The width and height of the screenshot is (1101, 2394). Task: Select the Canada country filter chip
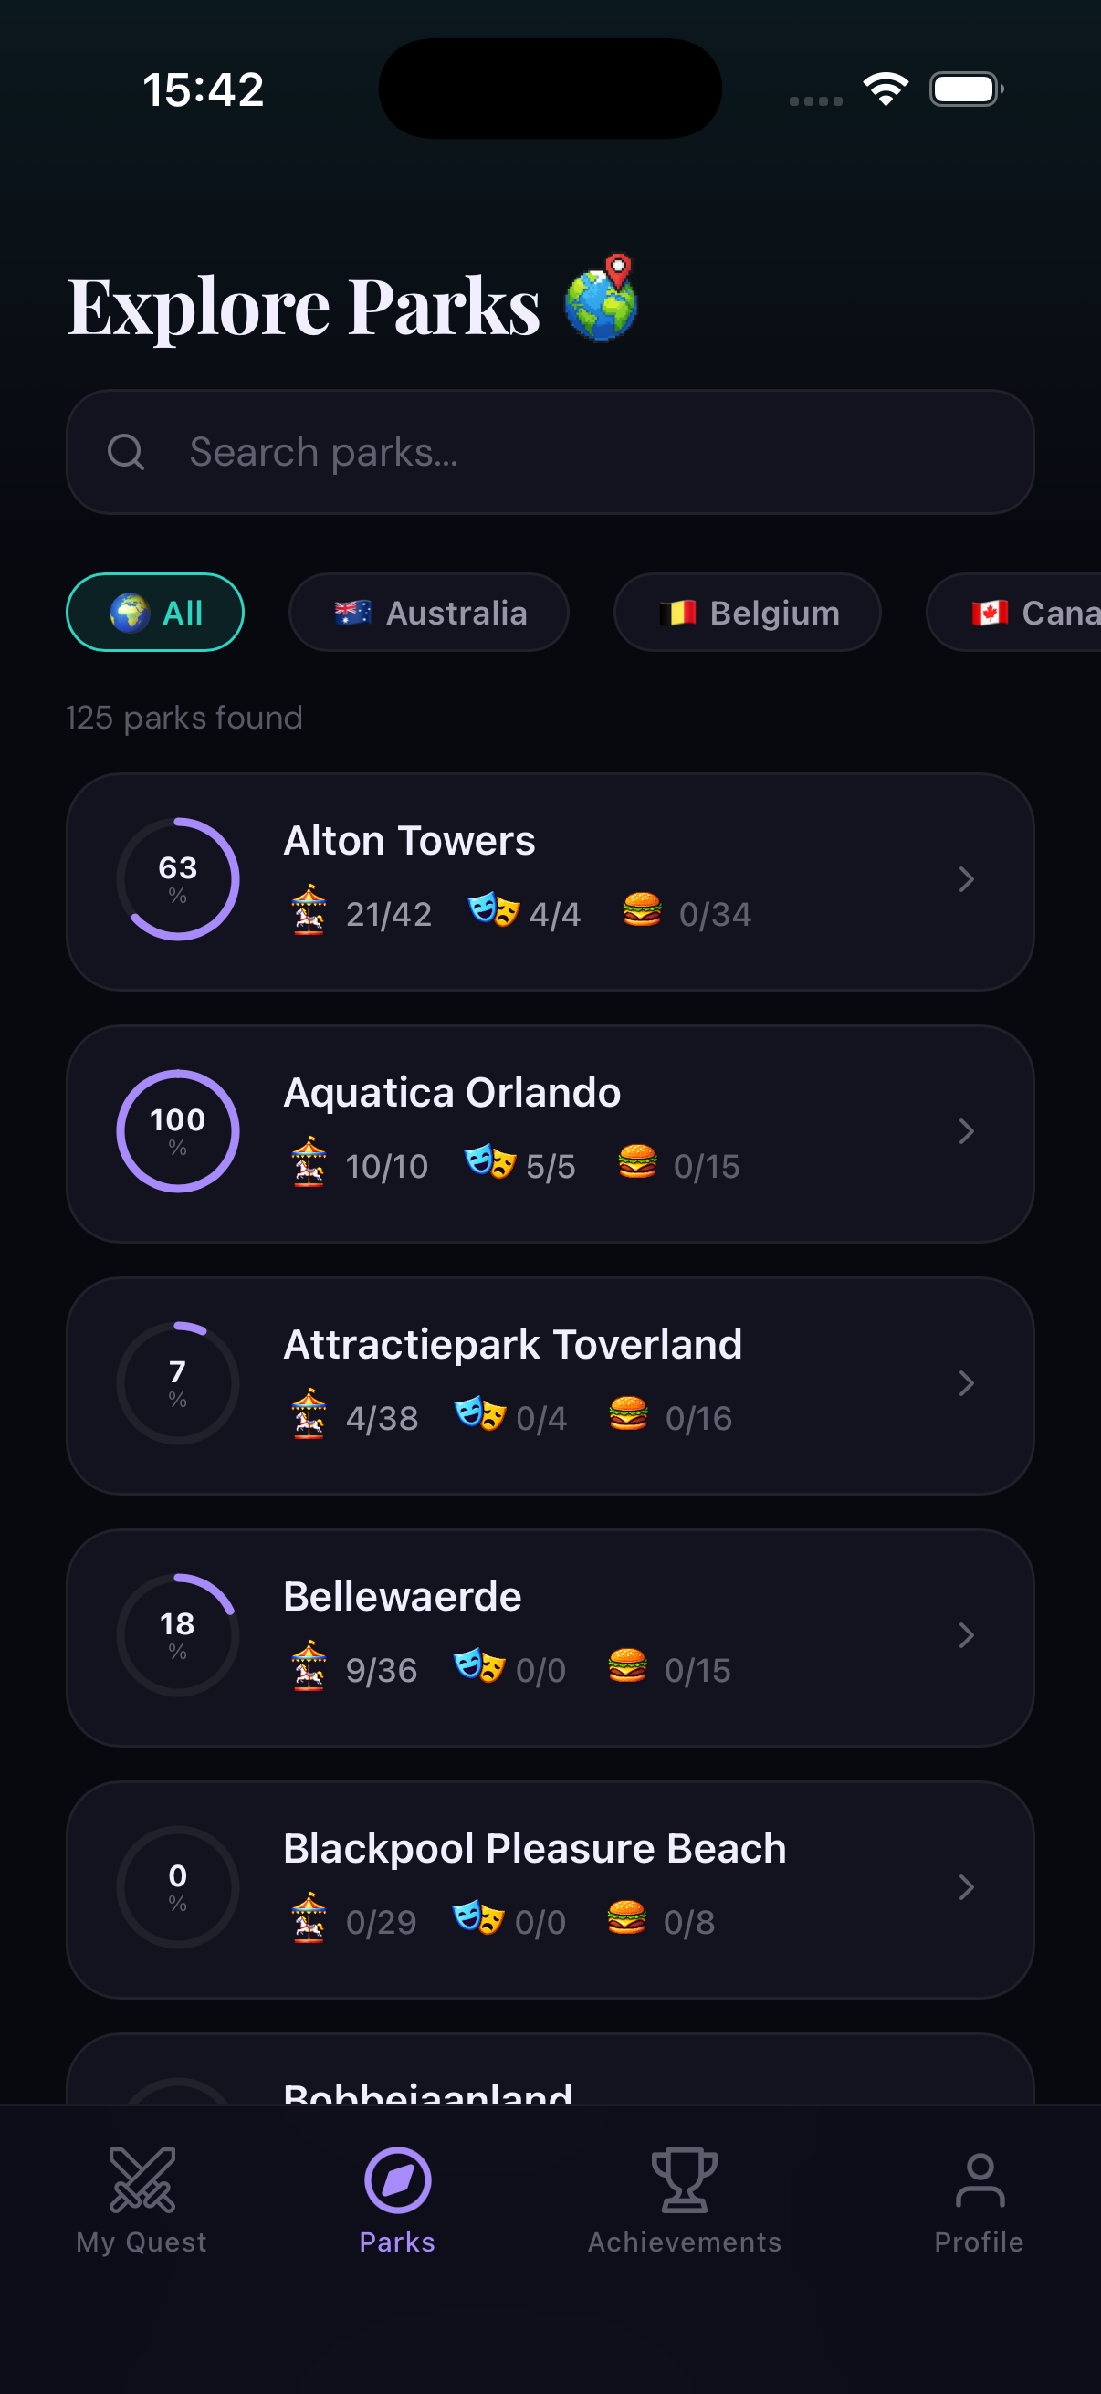coord(1013,613)
